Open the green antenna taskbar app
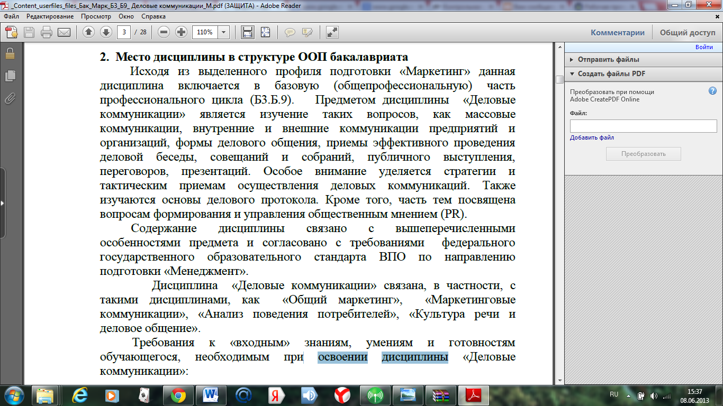The image size is (723, 406). 374,395
